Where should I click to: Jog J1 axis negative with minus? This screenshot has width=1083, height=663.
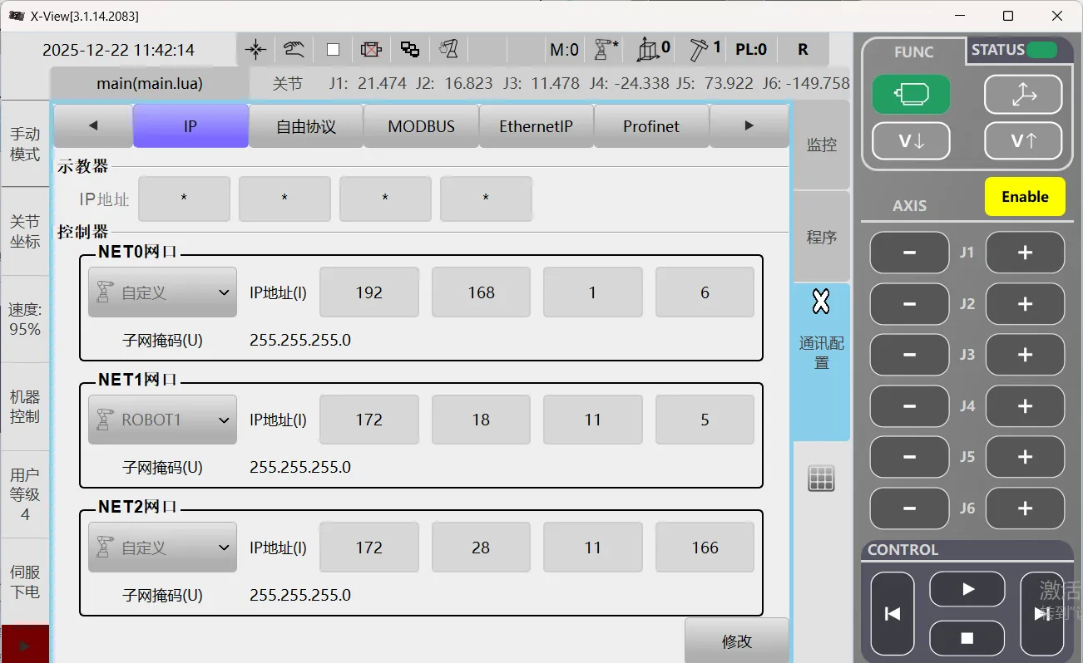point(909,253)
